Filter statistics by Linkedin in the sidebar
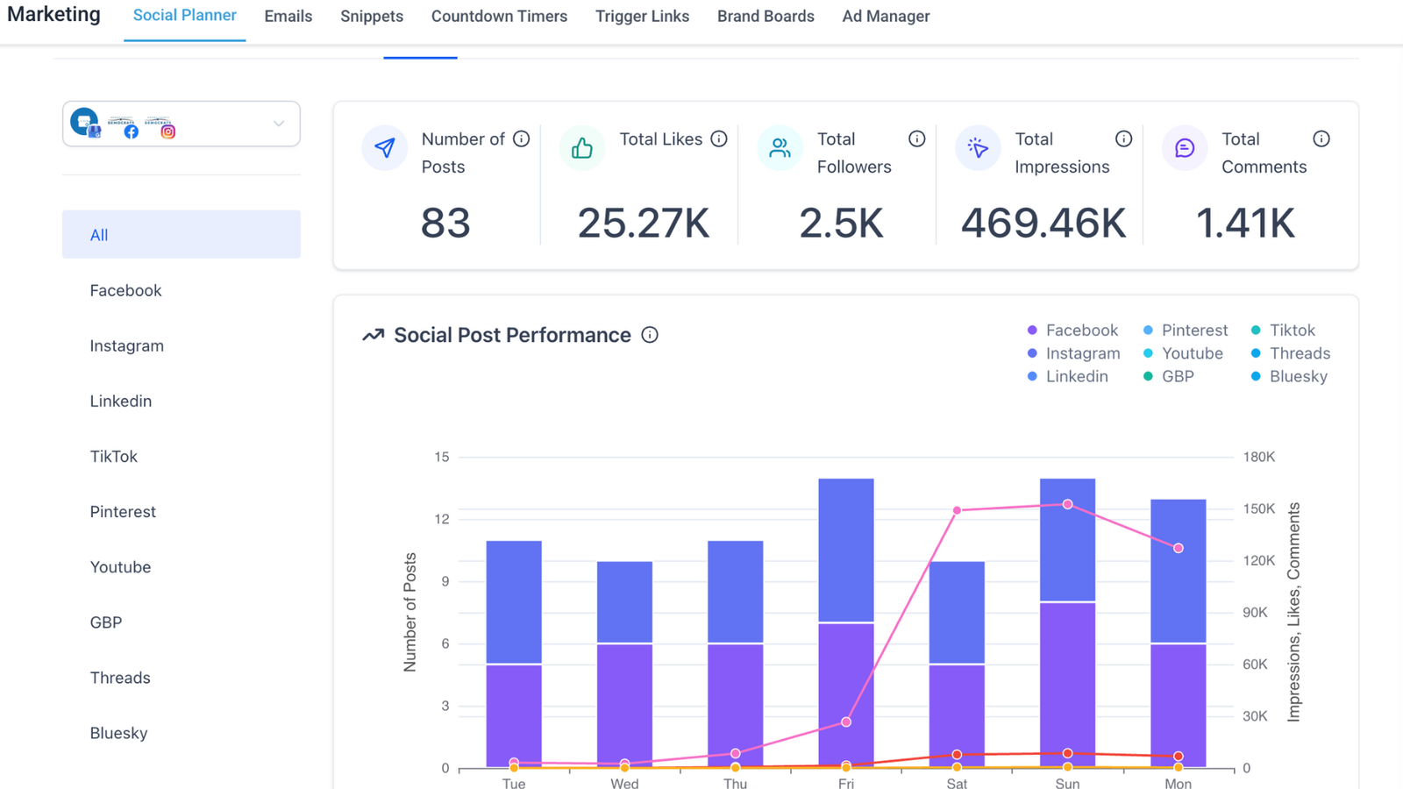This screenshot has height=789, width=1403. tap(121, 401)
